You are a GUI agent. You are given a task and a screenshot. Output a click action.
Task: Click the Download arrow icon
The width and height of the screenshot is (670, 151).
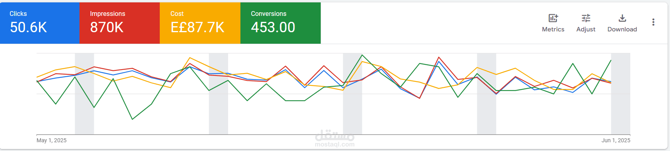(622, 18)
